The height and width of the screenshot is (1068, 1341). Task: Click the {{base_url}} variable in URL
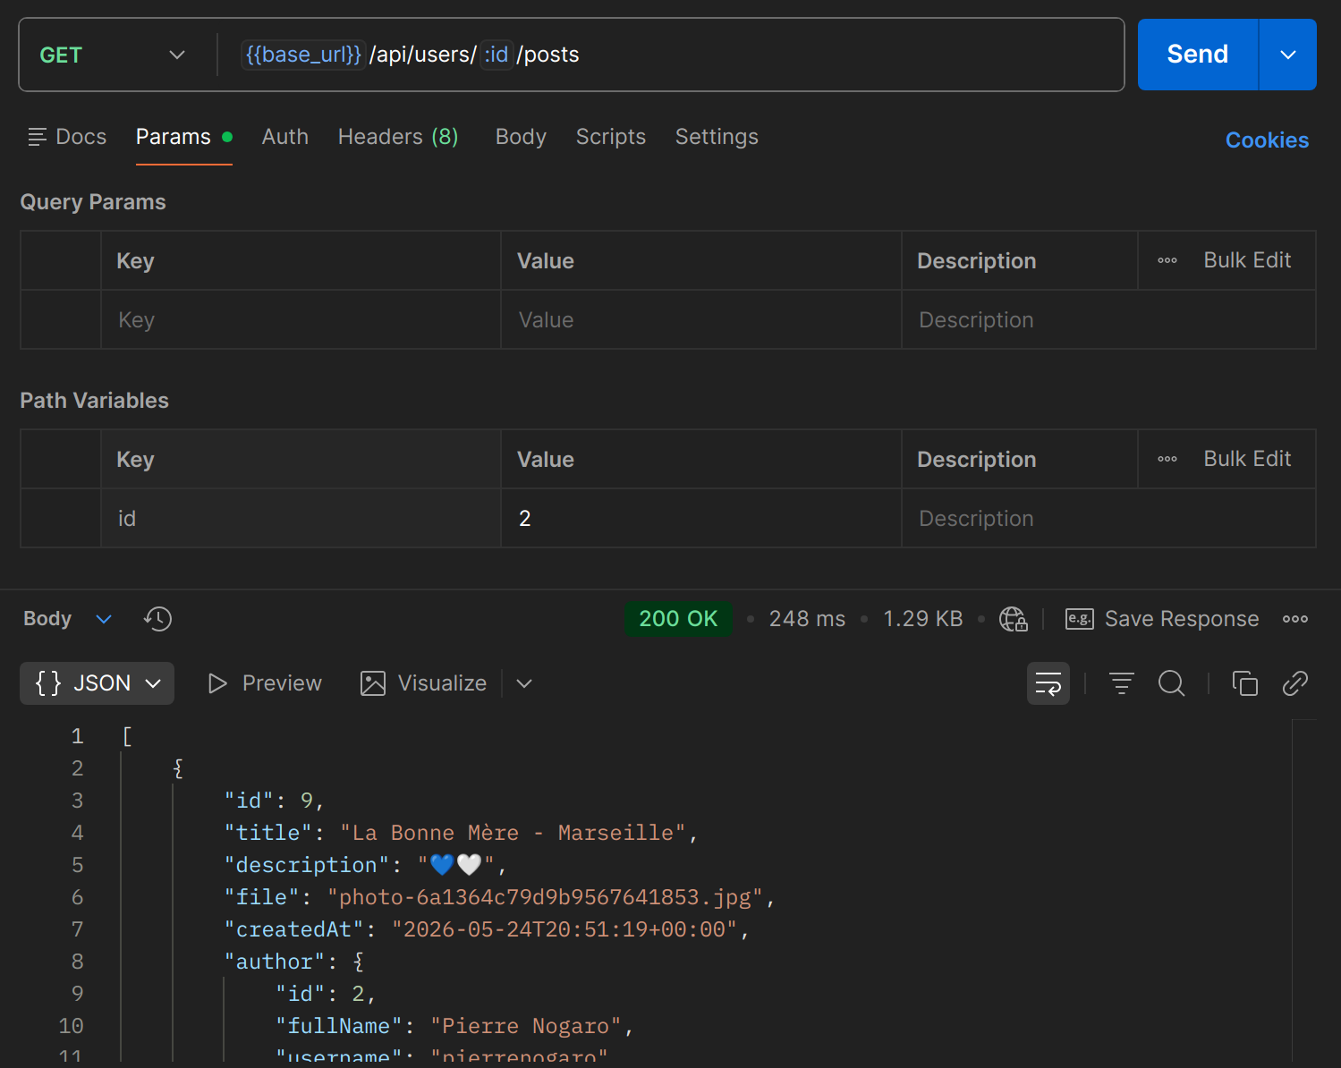pos(303,55)
